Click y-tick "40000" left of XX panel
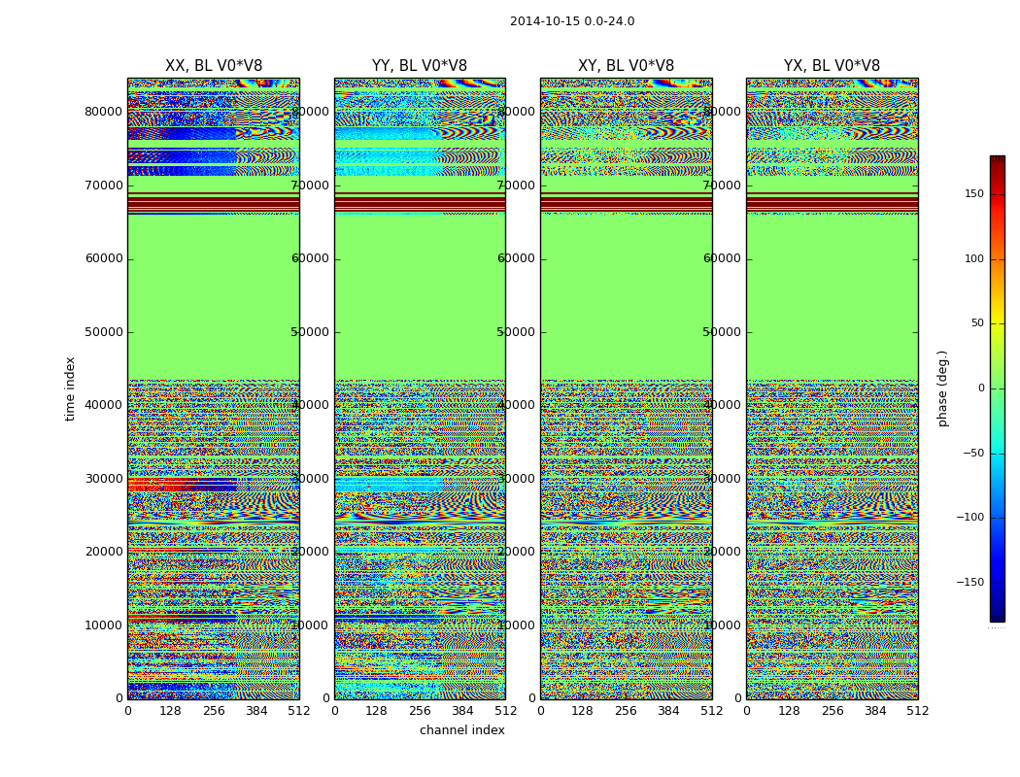The image size is (1020, 777). (103, 405)
